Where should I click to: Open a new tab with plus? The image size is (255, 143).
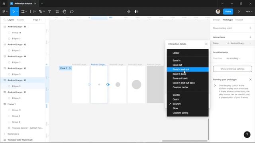[42, 4]
